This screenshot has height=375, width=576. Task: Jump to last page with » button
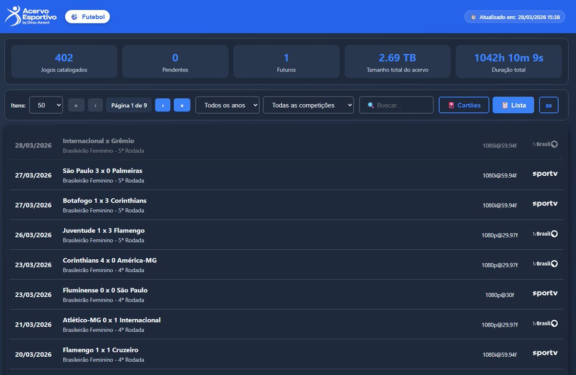click(182, 105)
